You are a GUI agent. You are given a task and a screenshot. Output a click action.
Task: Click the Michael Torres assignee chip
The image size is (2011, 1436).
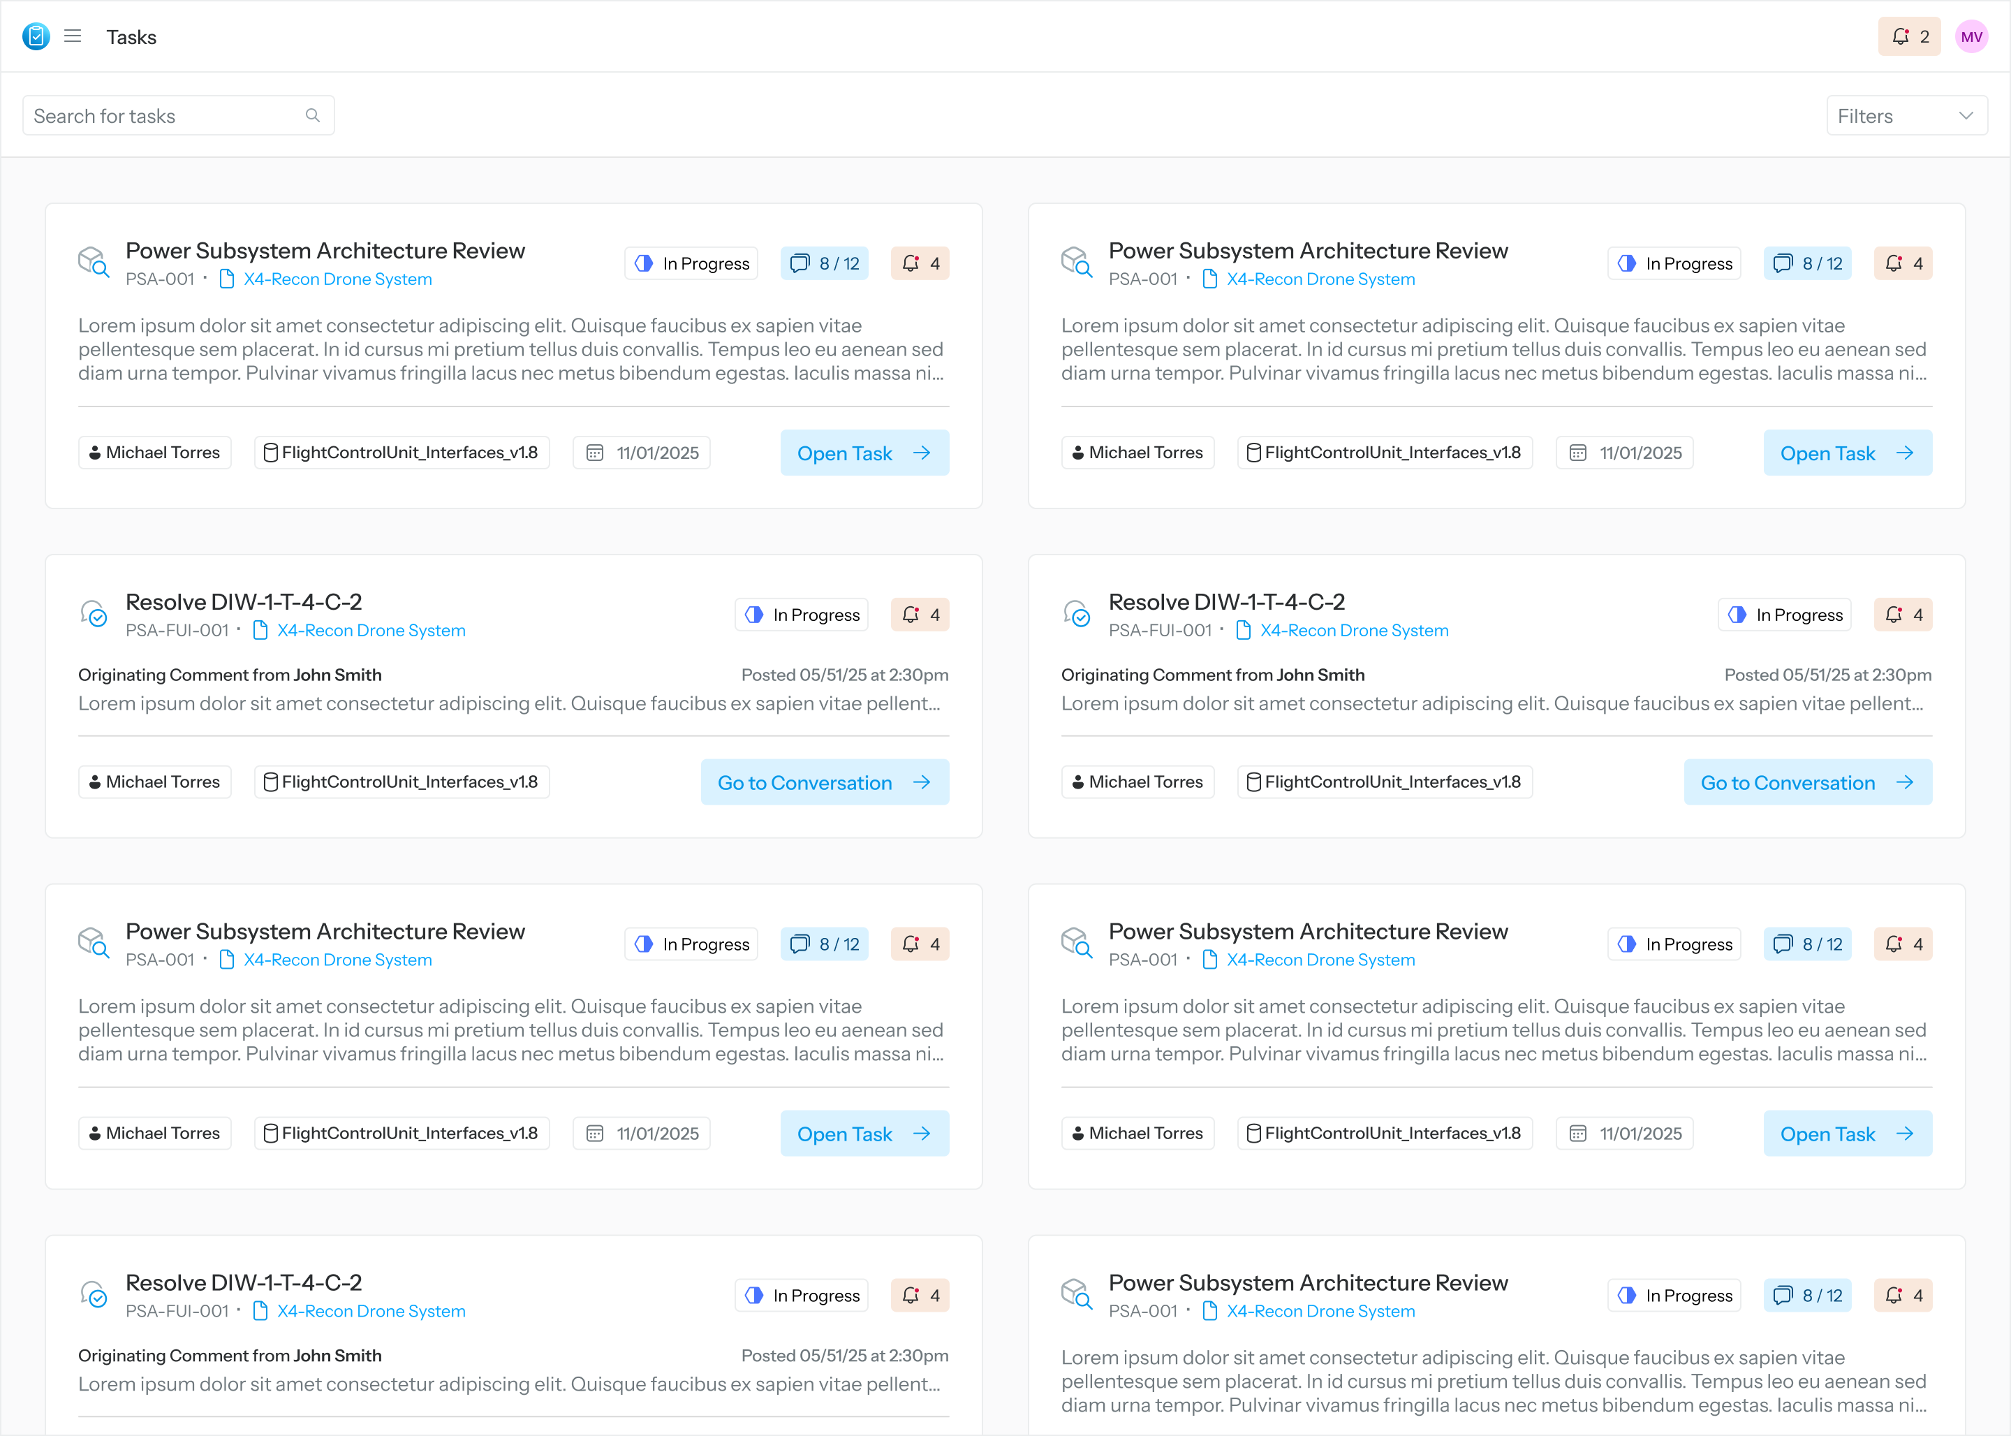click(x=155, y=452)
